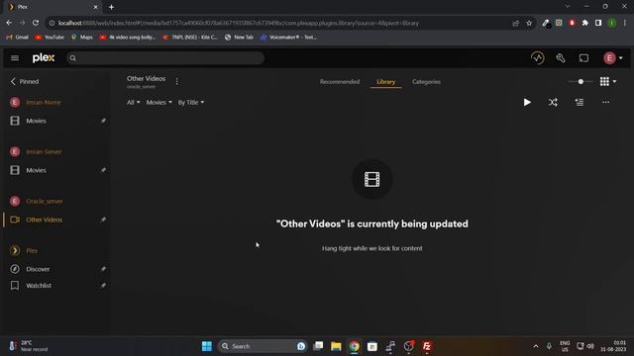Open Windows Start menu
This screenshot has width=634, height=356.
pos(207,346)
